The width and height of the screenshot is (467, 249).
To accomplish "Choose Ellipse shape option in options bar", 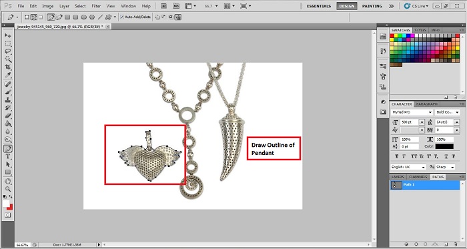I will (83, 17).
